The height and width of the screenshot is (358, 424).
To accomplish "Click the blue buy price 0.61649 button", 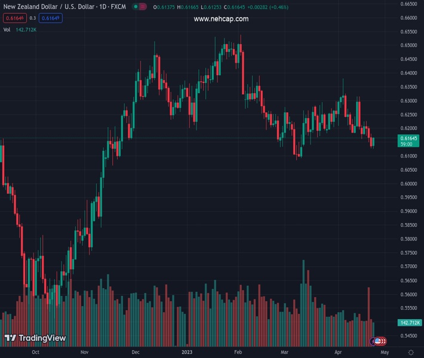I will [x=51, y=18].
